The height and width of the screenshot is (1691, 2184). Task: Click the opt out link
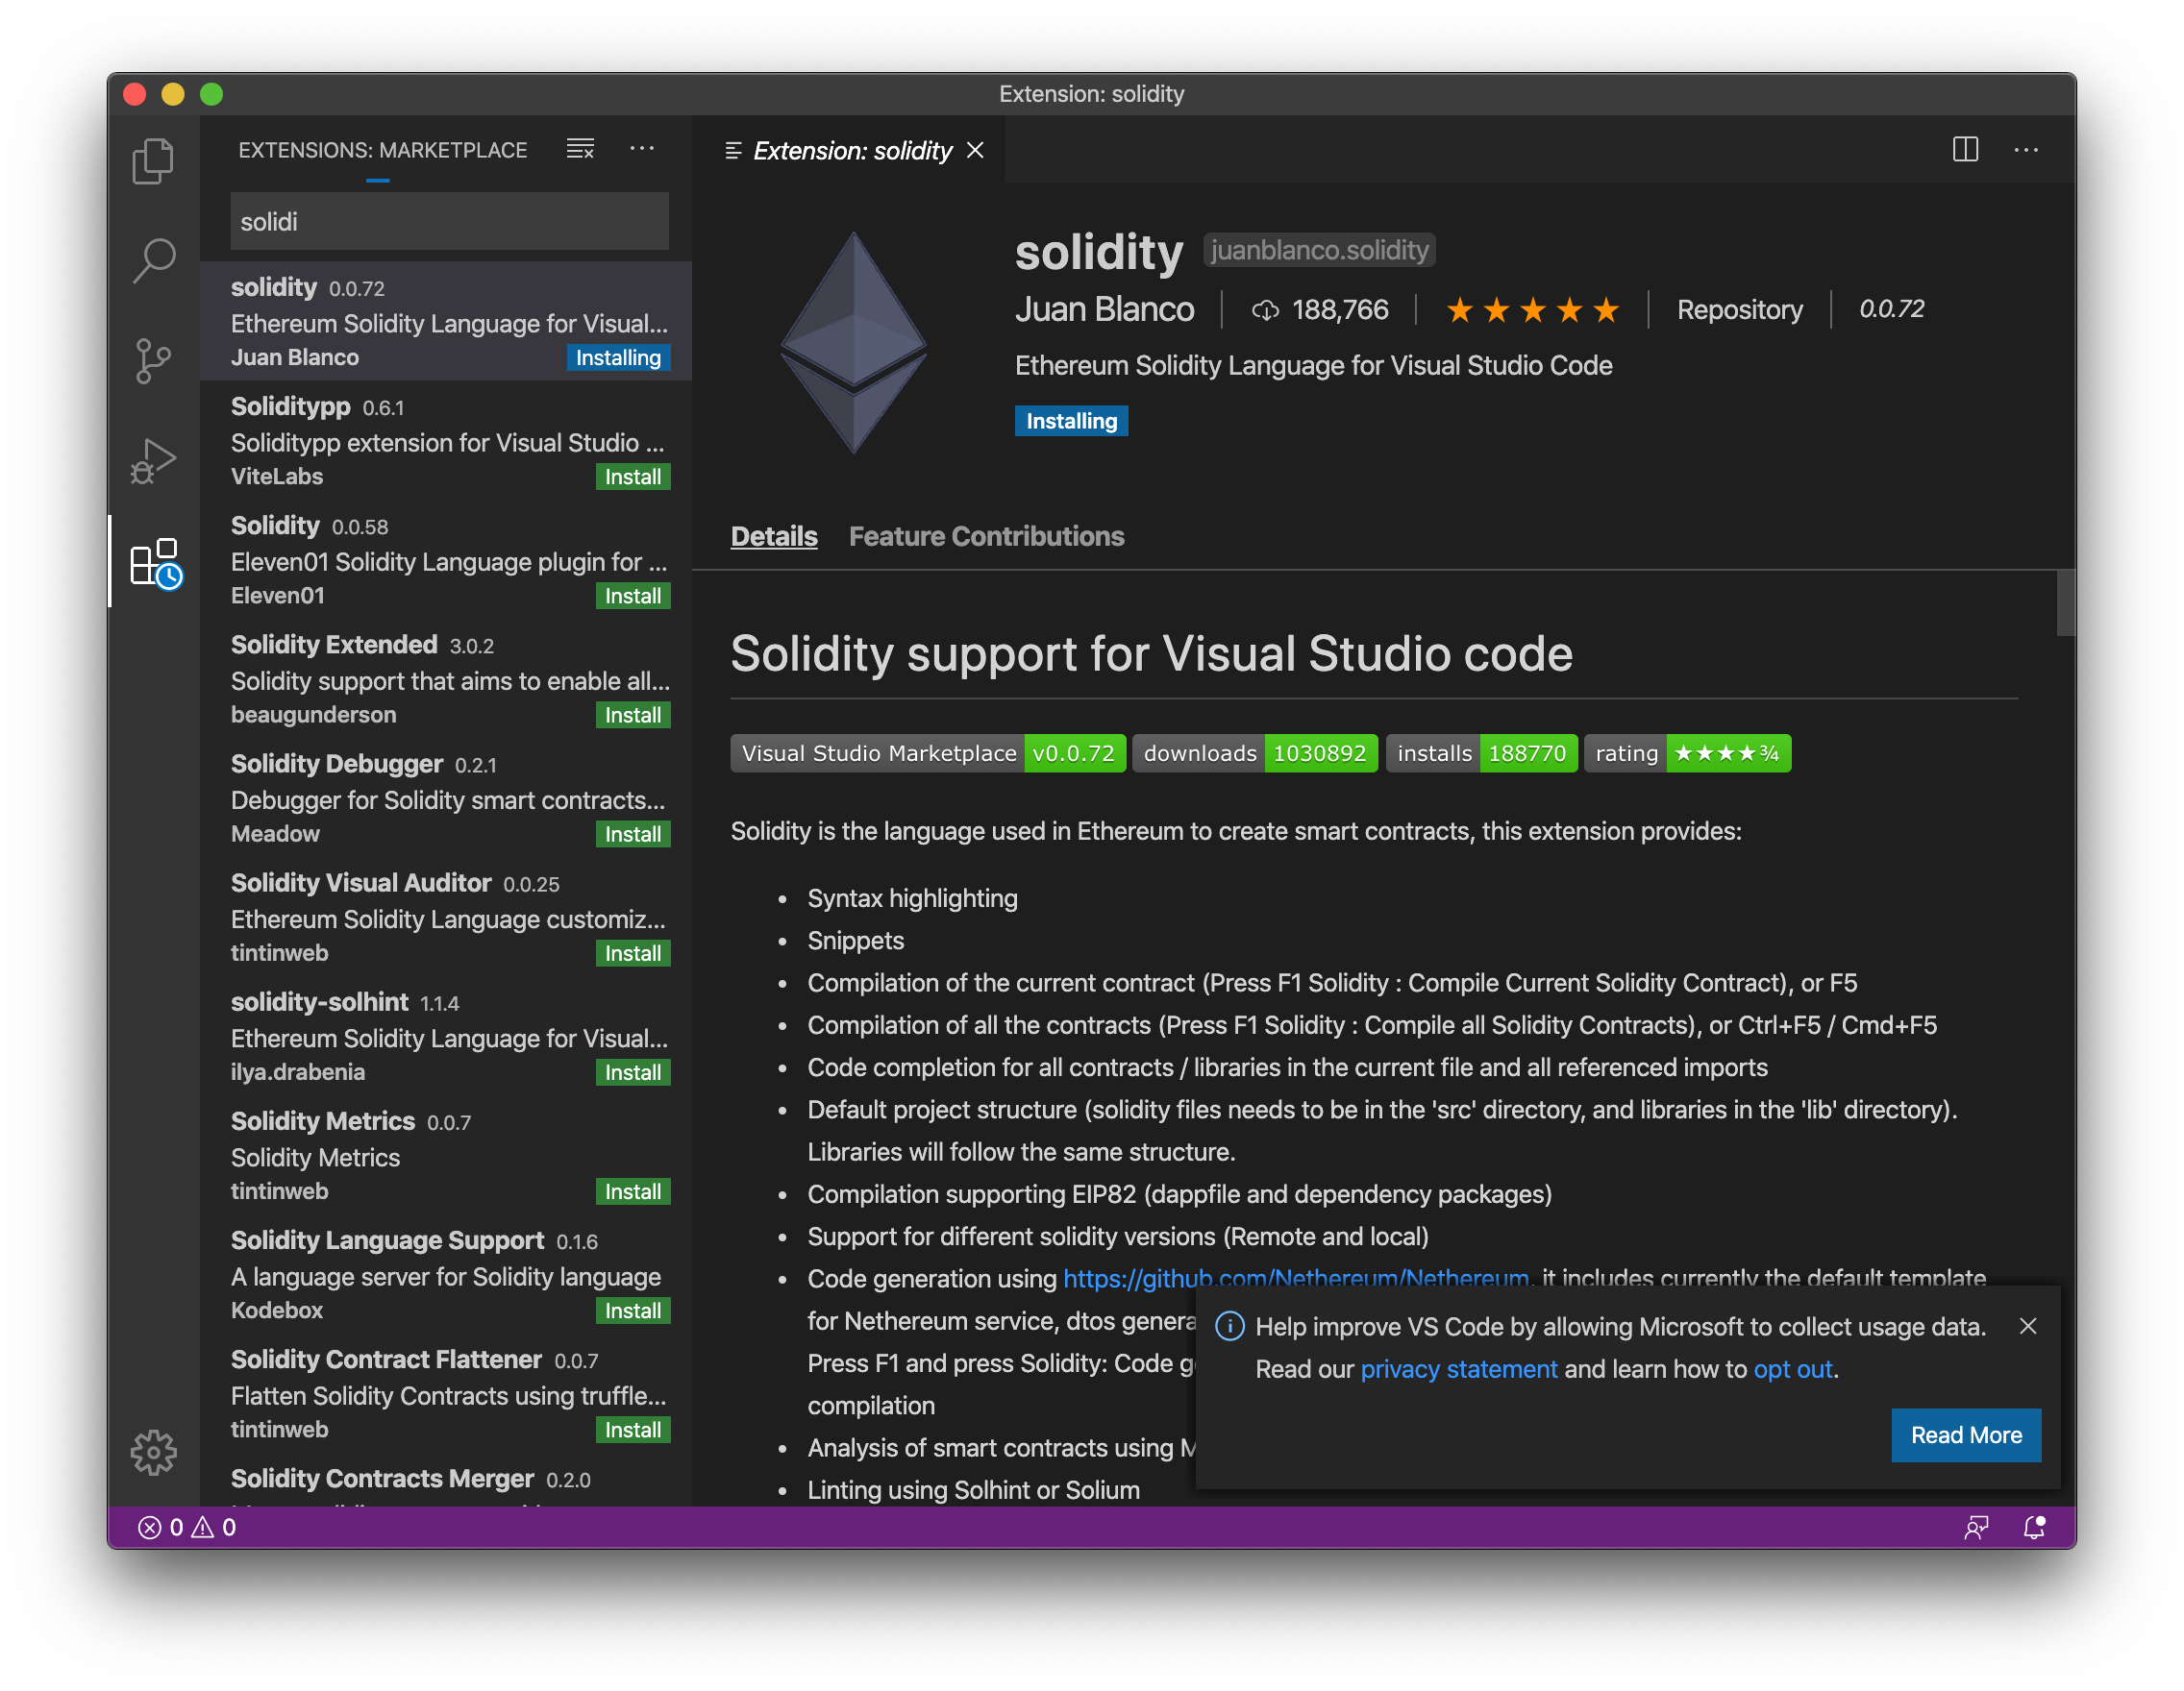pyautogui.click(x=1793, y=1369)
